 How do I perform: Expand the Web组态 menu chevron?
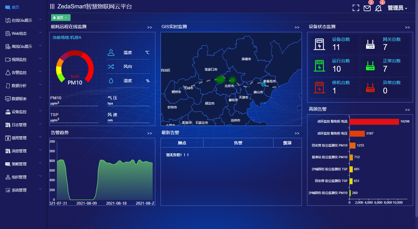(40, 33)
